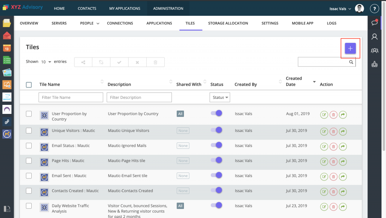Open the Mobile App tab

pyautogui.click(x=303, y=23)
